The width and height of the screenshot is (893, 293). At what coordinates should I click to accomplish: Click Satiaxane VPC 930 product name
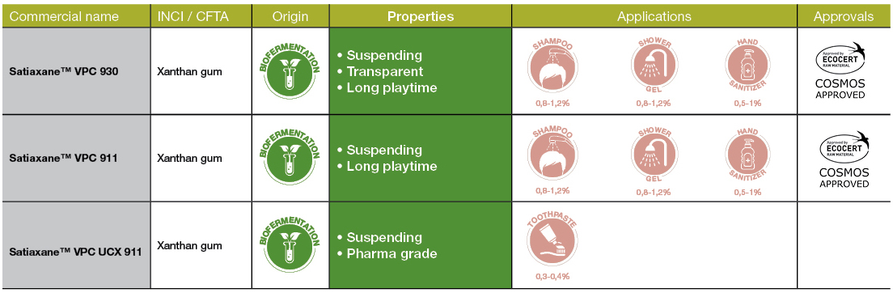(x=63, y=72)
